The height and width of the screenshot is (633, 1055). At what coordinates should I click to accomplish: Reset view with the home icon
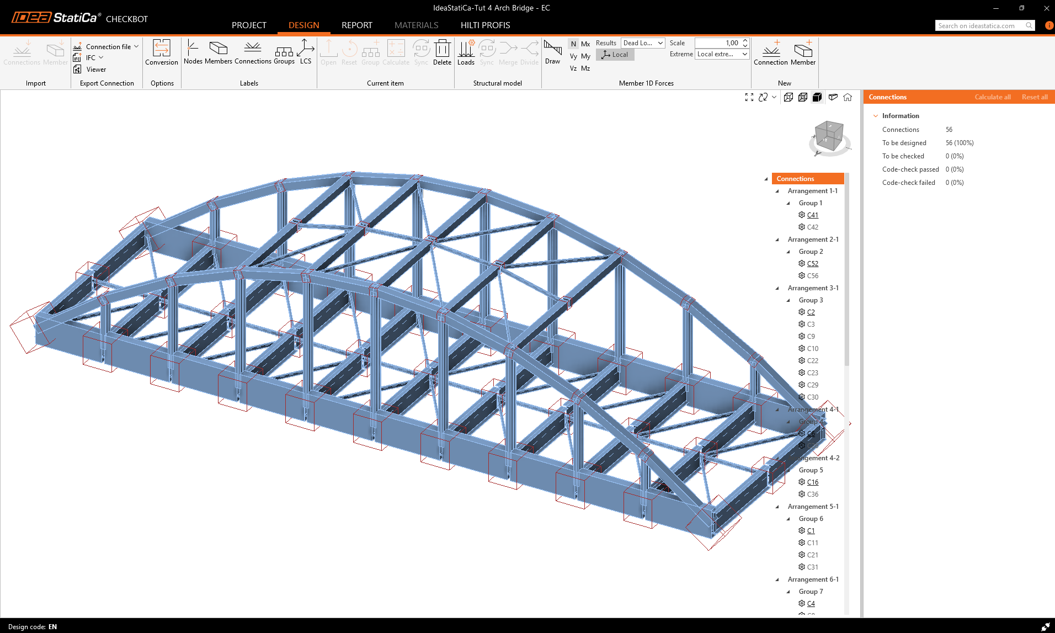pyautogui.click(x=848, y=97)
